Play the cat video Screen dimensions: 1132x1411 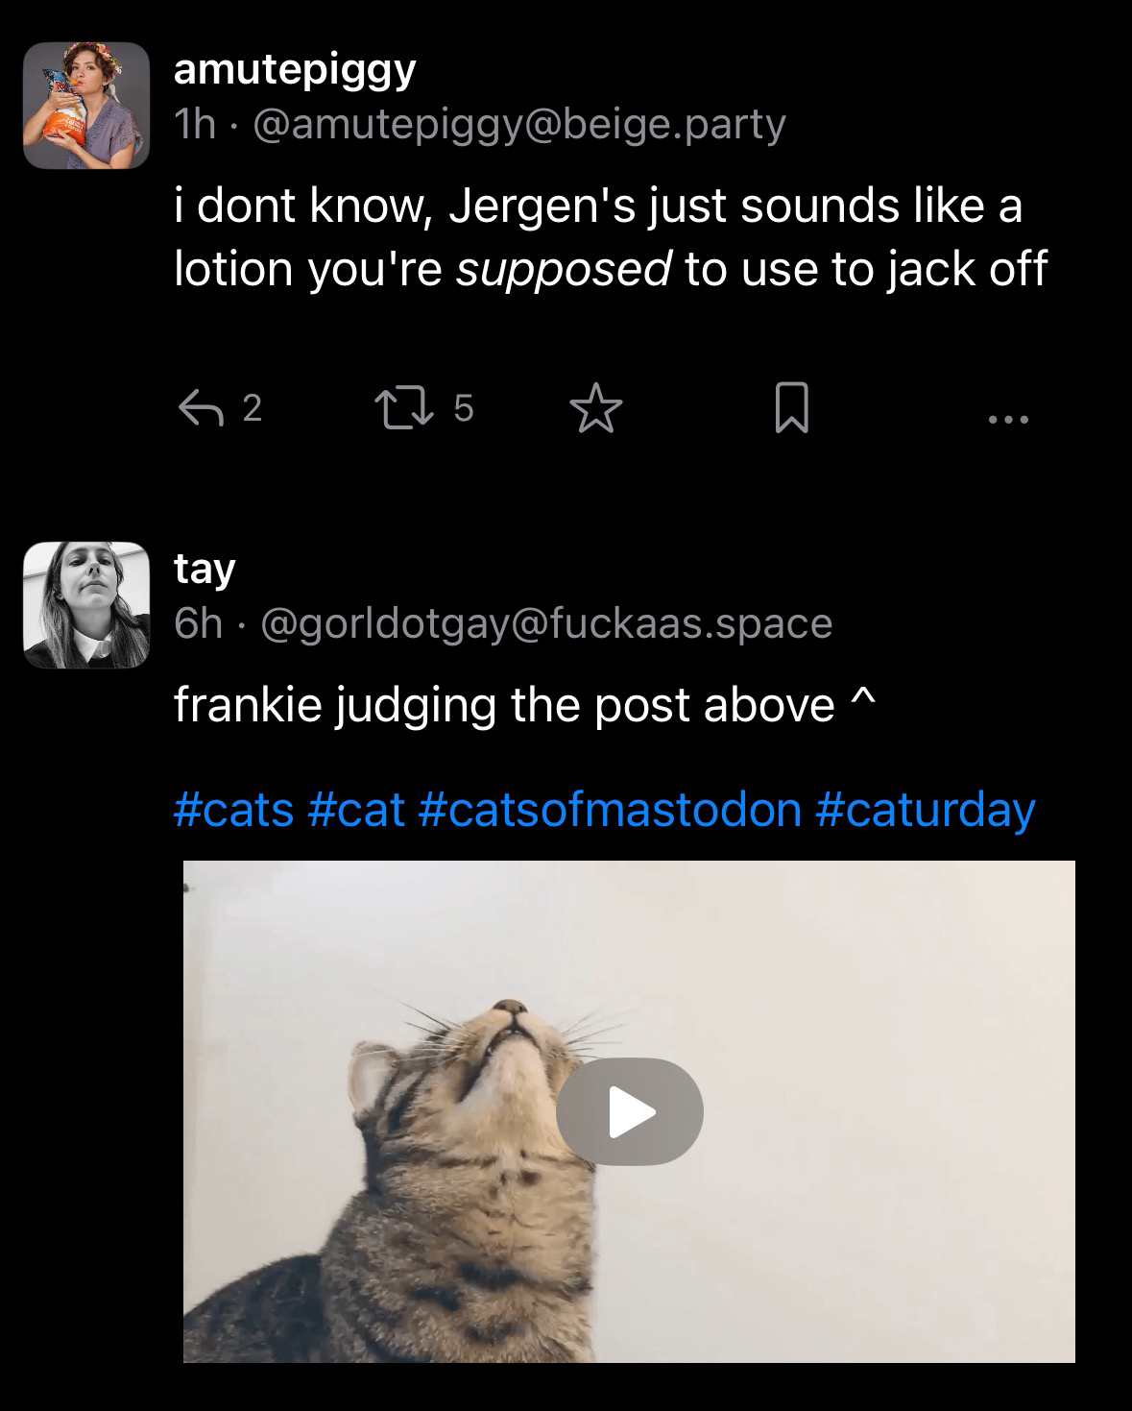[629, 1112]
